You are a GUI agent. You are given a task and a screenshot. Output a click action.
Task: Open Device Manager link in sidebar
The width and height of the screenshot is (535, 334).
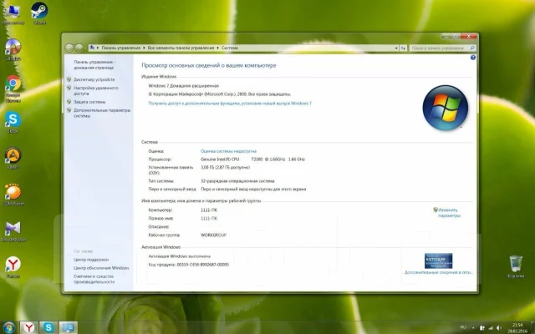coord(94,79)
